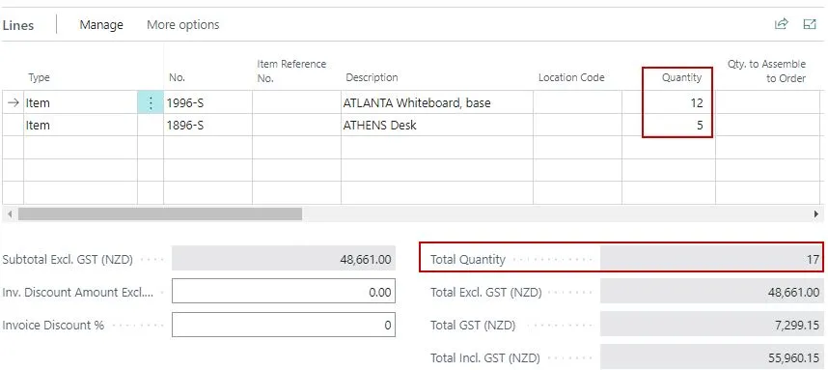Click the row selector arrow of first line
828x370 pixels.
pos(13,102)
